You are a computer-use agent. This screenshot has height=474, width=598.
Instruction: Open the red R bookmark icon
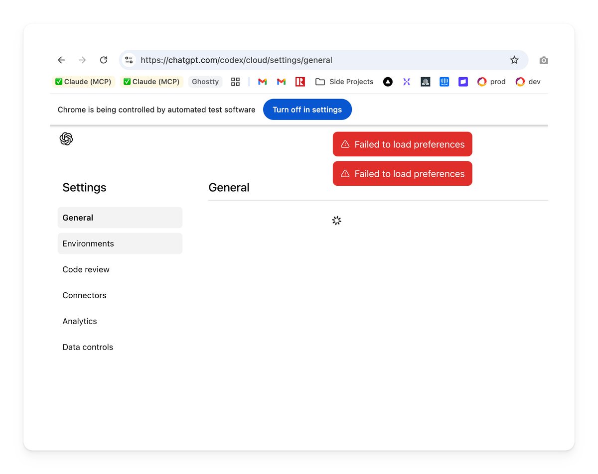(300, 82)
